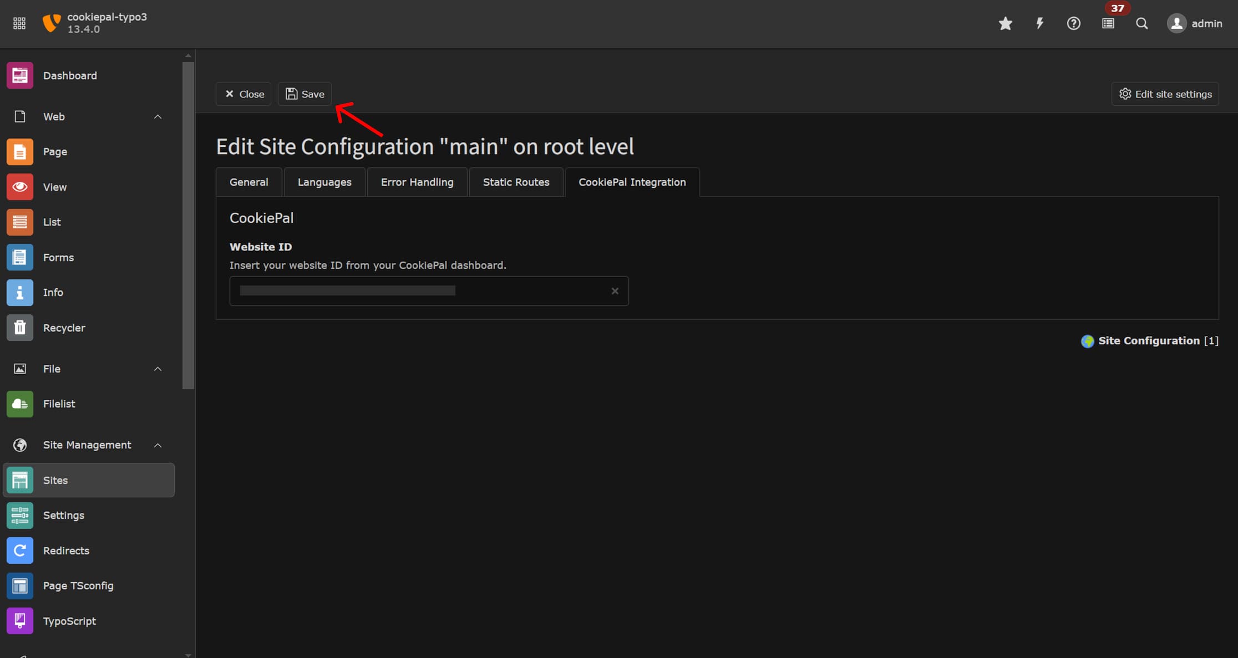1238x658 pixels.
Task: Open the Static Routes tab
Action: point(516,182)
